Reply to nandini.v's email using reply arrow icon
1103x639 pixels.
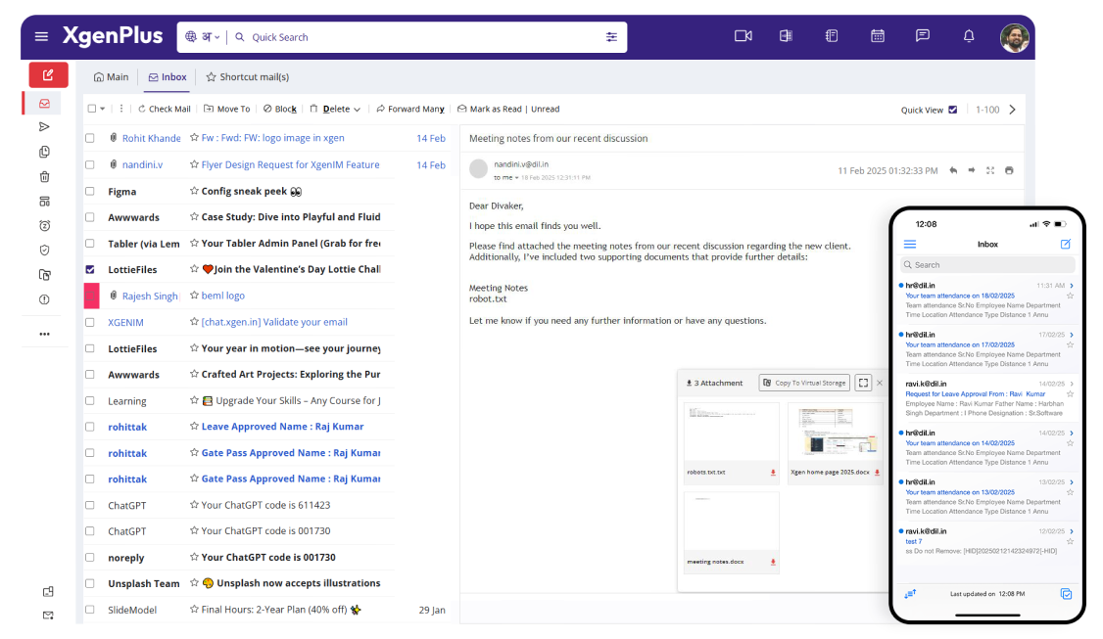pyautogui.click(x=951, y=169)
